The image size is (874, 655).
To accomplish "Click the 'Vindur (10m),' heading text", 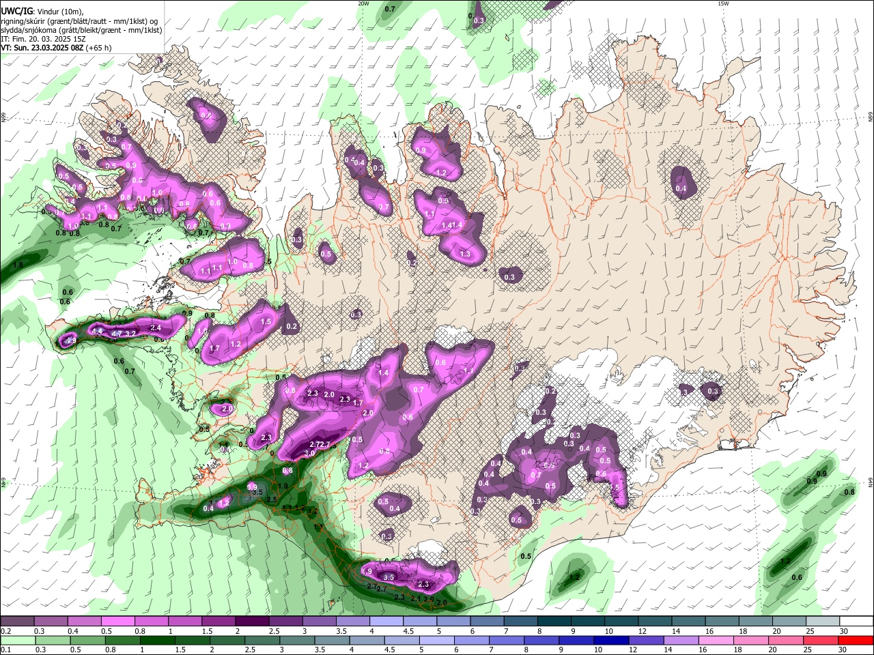I will (60, 12).
